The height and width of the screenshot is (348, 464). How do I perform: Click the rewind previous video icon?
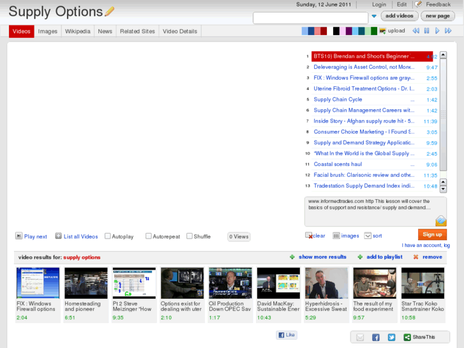click(x=416, y=31)
